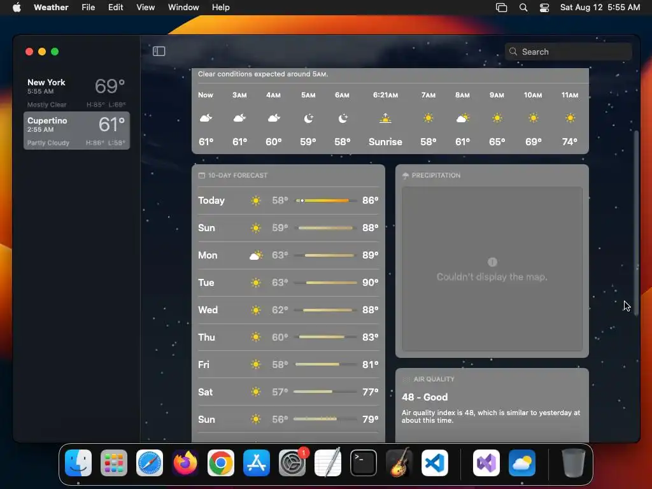Viewport: 652px width, 489px height.
Task: Open Terminal from the Dock
Action: 364,463
